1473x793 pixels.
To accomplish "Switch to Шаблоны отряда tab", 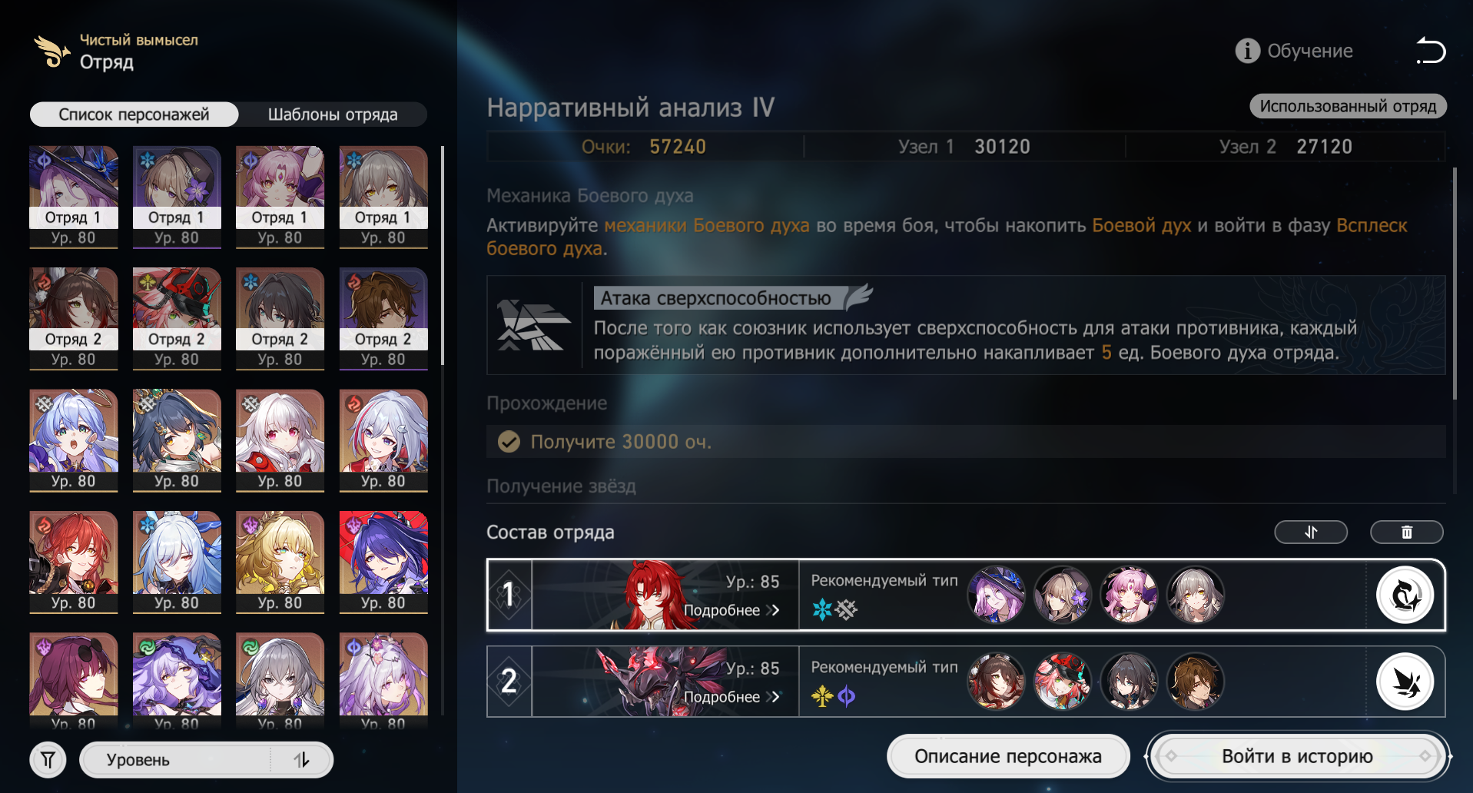I will pyautogui.click(x=333, y=114).
